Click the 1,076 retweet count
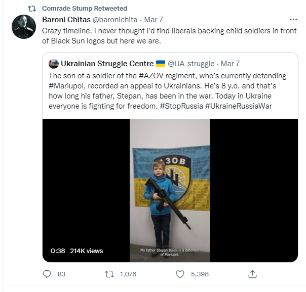Image resolution: width=306 pixels, height=292 pixels. coord(127,274)
